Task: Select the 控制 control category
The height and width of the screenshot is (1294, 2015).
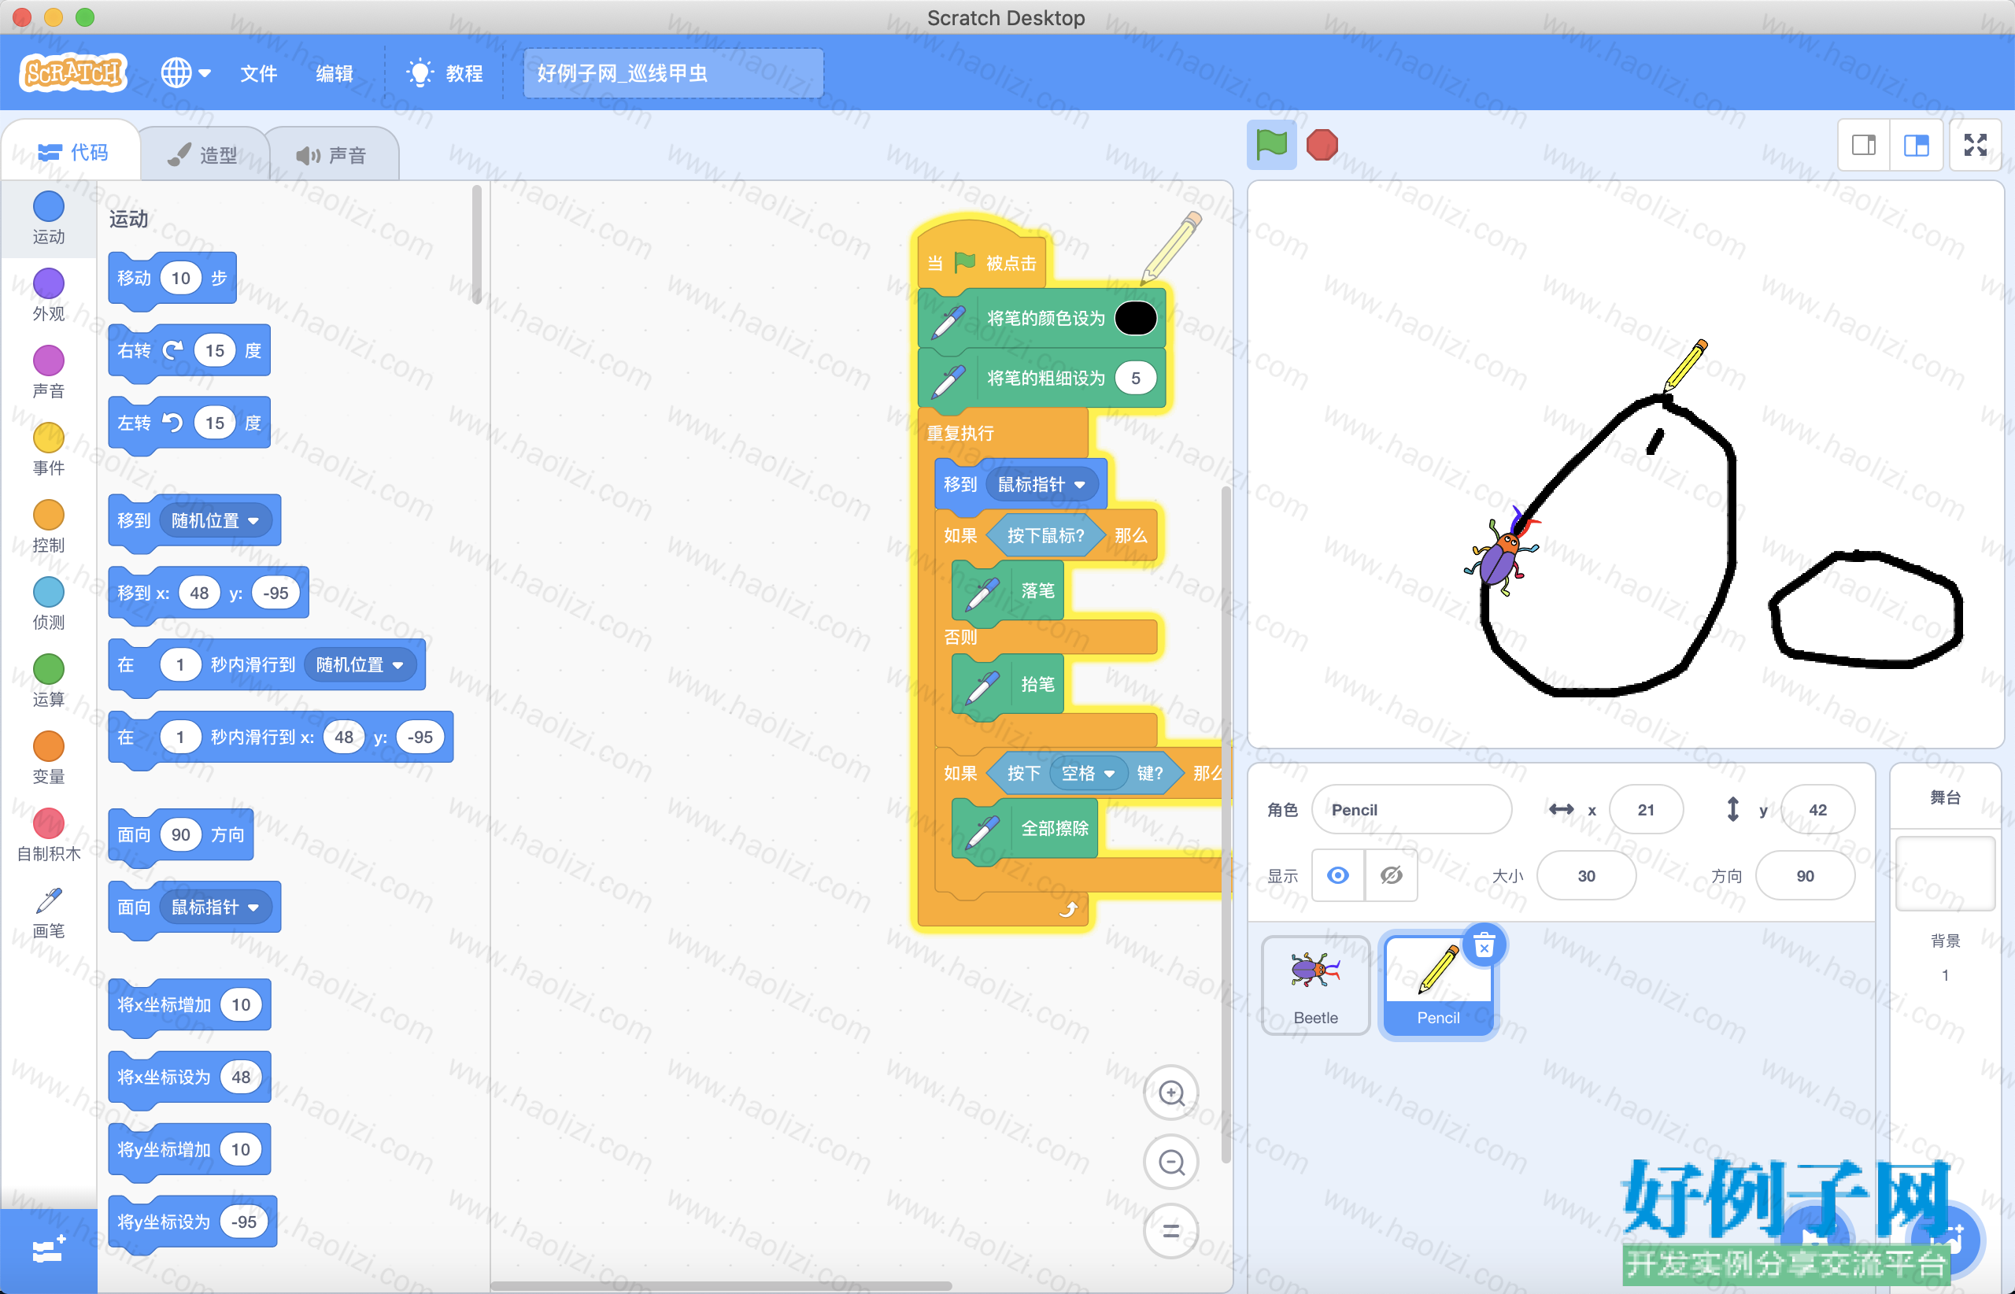Action: pyautogui.click(x=49, y=527)
